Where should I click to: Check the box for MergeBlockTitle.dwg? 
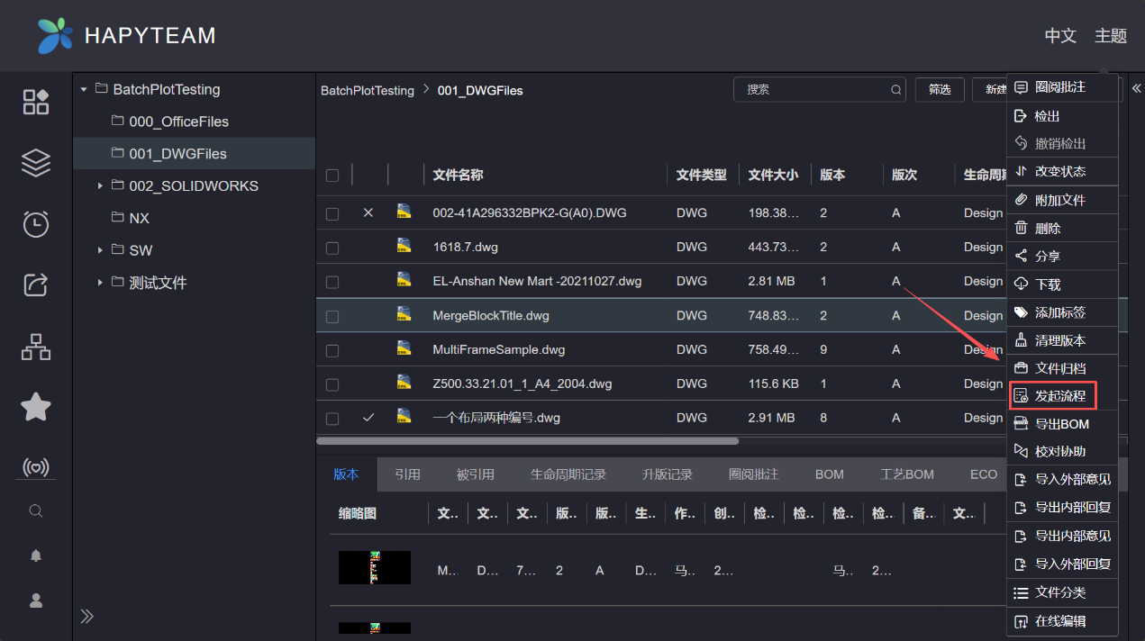point(332,316)
